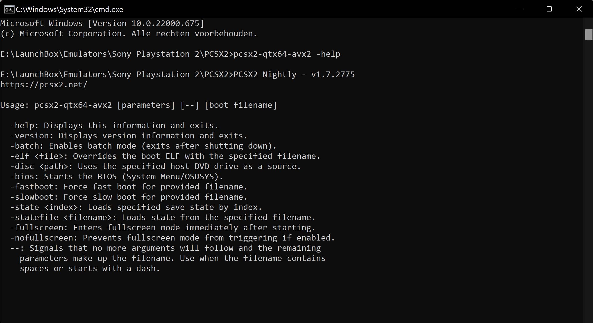593x323 pixels.
Task: Click the https://pcsx2.net/ URL text
Action: pos(44,85)
